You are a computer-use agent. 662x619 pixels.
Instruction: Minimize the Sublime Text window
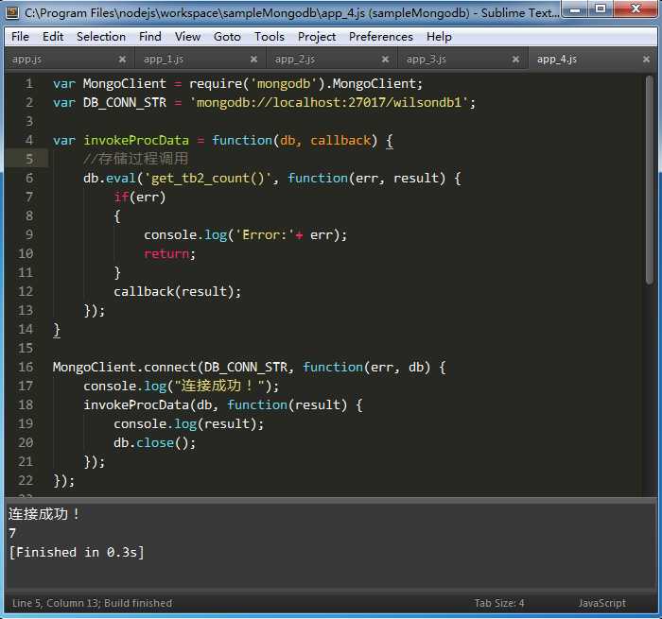coord(575,9)
